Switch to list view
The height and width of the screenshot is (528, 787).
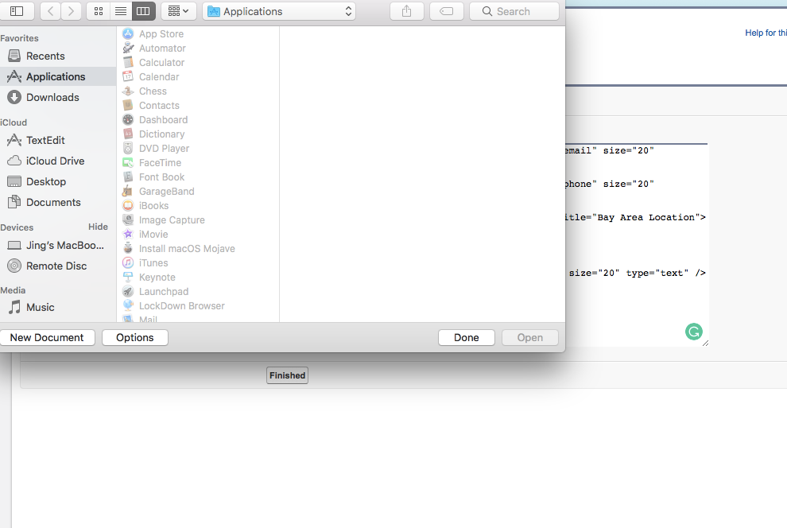pyautogui.click(x=121, y=11)
